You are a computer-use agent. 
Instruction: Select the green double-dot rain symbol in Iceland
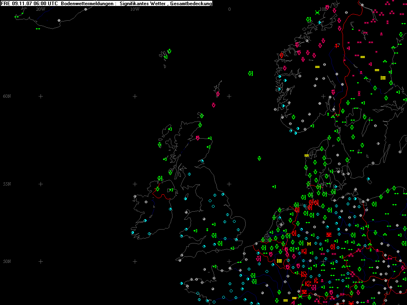38,29
